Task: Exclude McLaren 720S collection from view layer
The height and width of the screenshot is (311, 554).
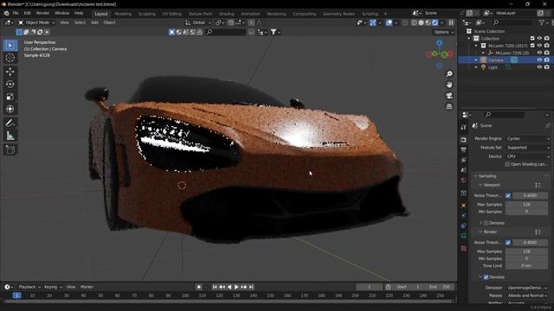Action: [x=532, y=46]
